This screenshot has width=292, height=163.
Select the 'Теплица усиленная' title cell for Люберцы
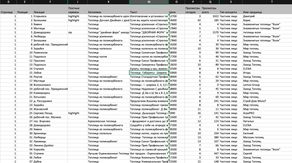[x=108, y=36]
